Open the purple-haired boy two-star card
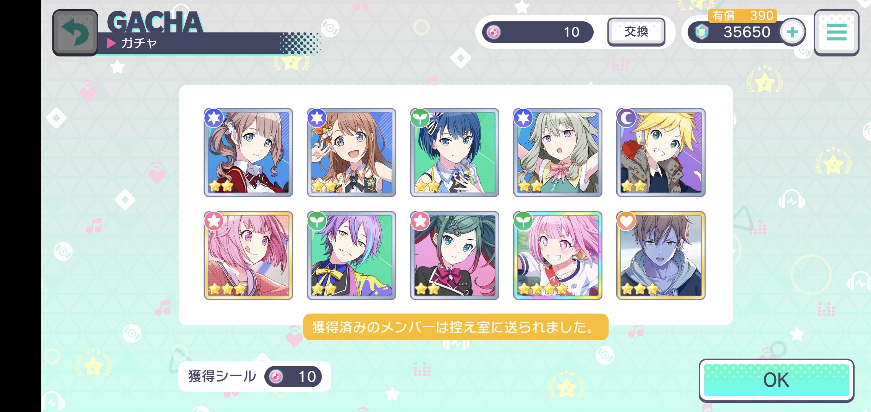The width and height of the screenshot is (871, 412). tap(351, 256)
